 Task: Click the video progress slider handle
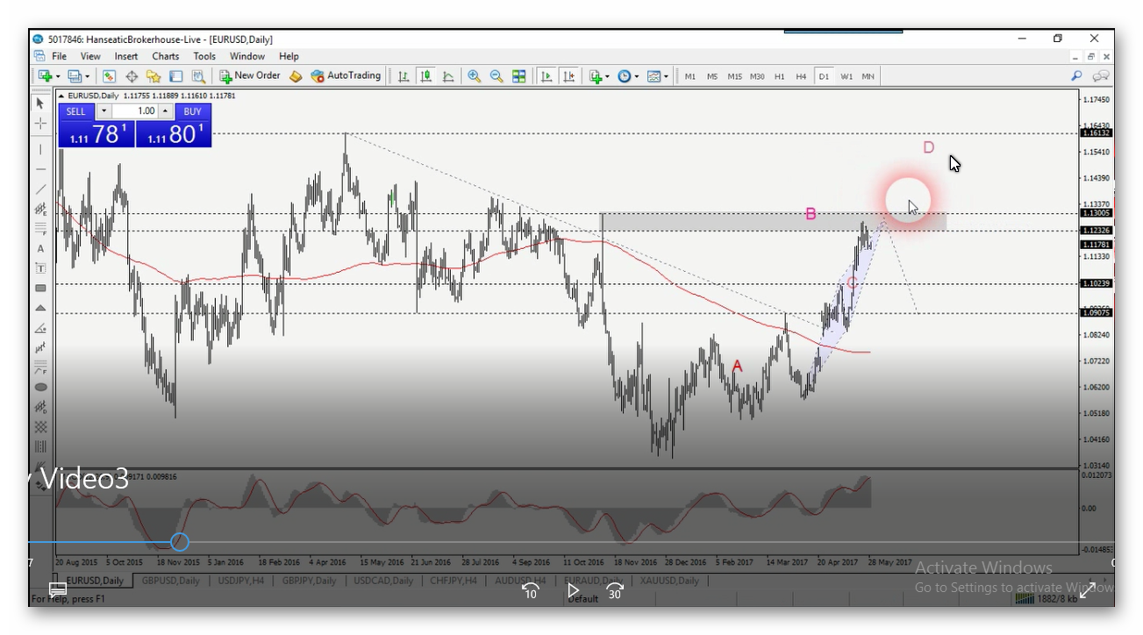(x=179, y=542)
